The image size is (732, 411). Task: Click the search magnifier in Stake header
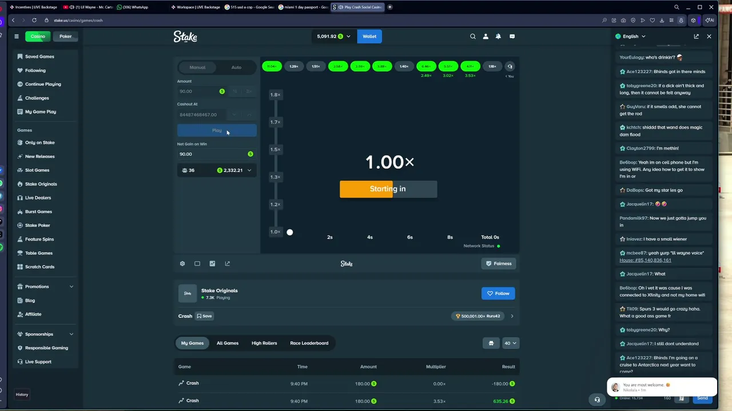(x=473, y=37)
